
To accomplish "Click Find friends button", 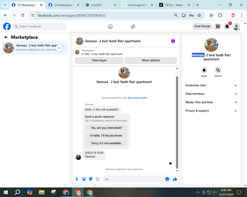I will click(x=203, y=26).
